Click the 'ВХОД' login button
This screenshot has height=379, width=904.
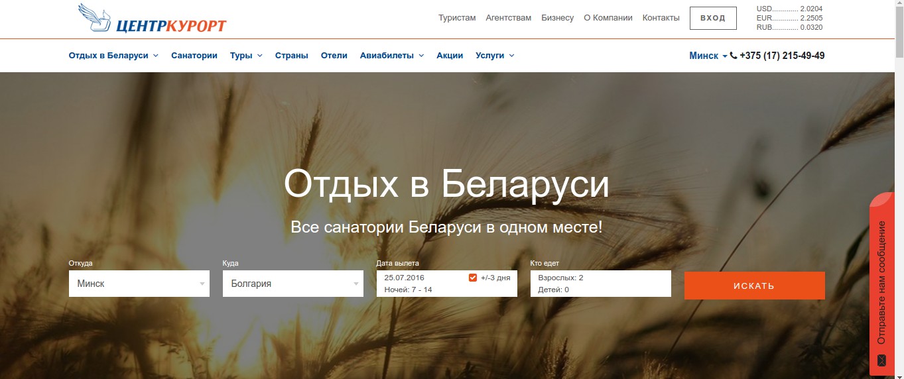tap(713, 18)
